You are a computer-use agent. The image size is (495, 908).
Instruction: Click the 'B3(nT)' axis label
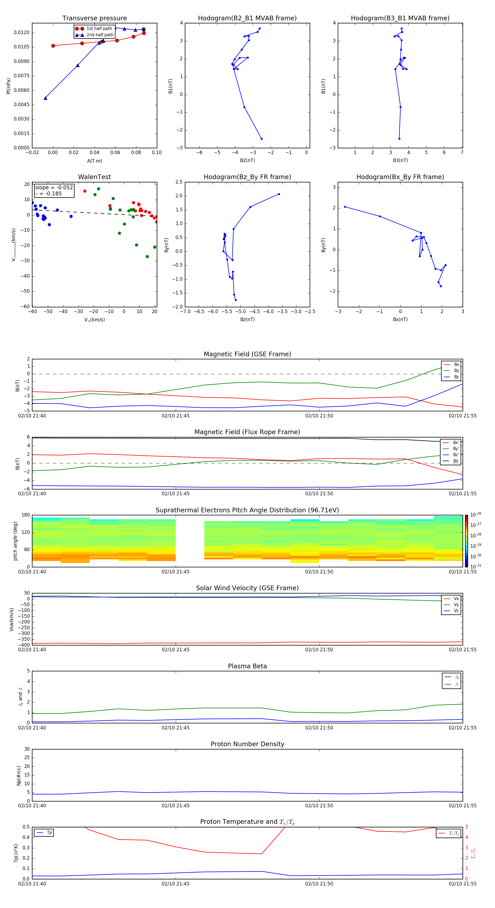point(400,160)
